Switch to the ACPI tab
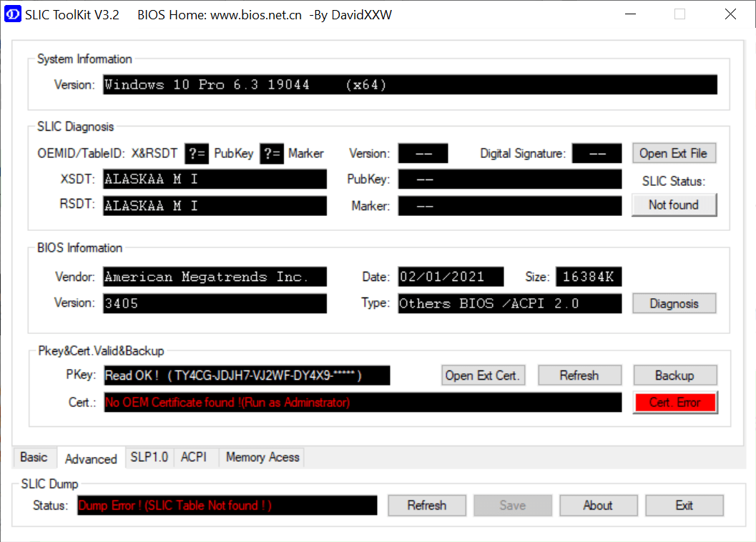The width and height of the screenshot is (756, 542). click(x=194, y=457)
